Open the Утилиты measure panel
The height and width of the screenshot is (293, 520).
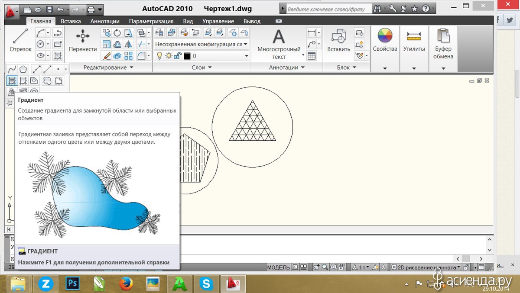(x=414, y=41)
